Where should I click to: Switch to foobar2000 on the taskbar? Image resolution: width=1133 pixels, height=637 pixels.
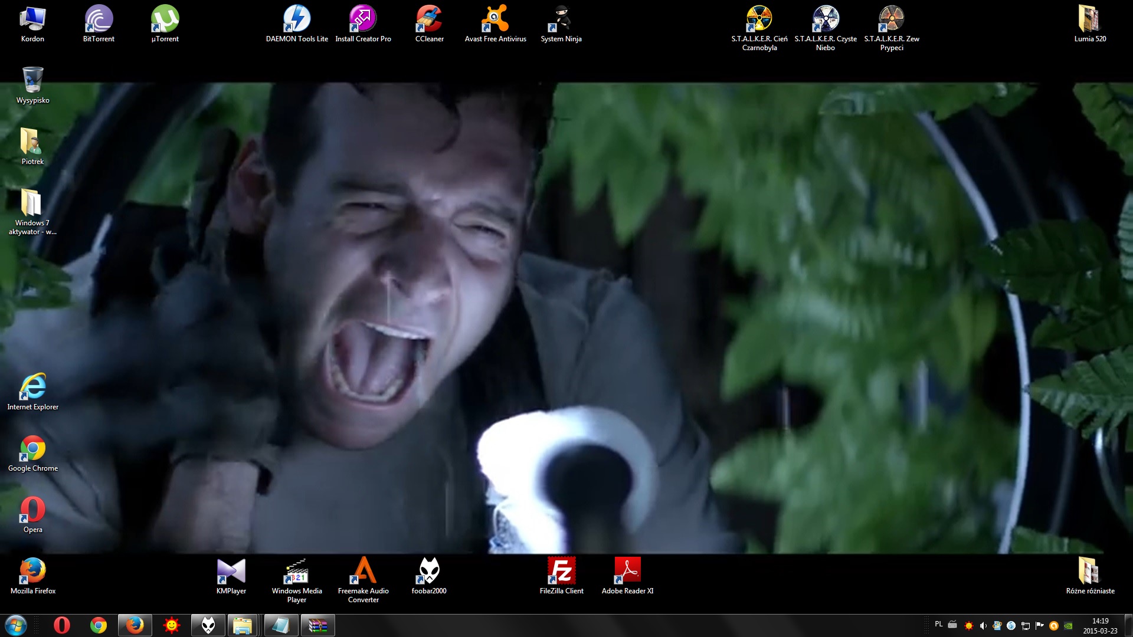(x=208, y=625)
